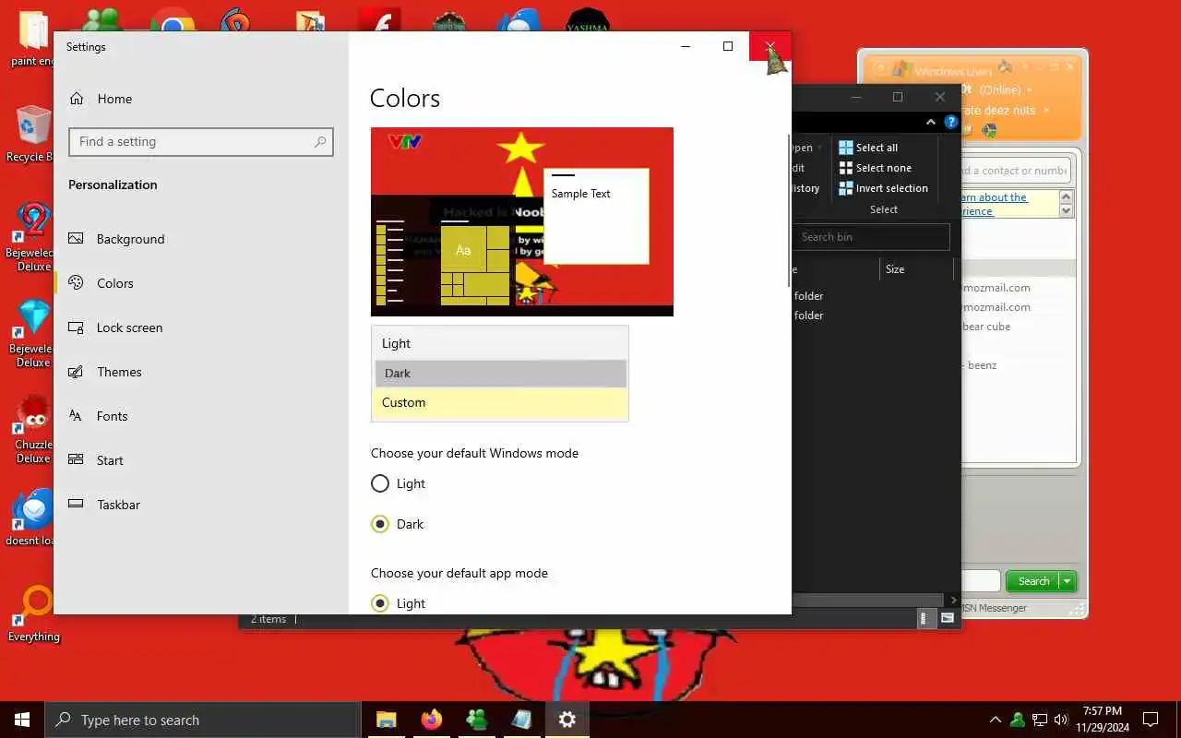Collapse the File Explorer ribbon chevron
This screenshot has width=1181, height=738.
point(931,122)
